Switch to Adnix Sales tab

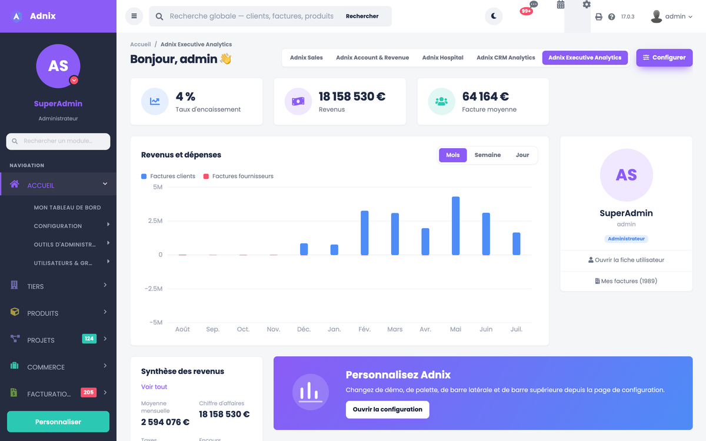point(307,58)
